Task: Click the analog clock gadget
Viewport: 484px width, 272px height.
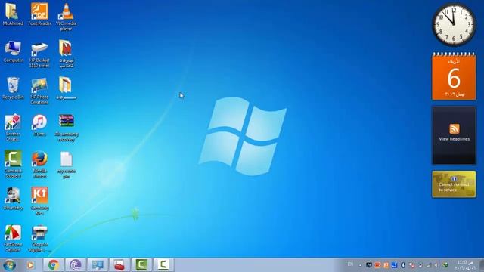Action: click(x=454, y=25)
